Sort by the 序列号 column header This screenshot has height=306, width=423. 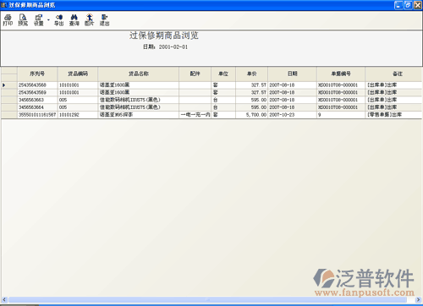click(x=37, y=74)
